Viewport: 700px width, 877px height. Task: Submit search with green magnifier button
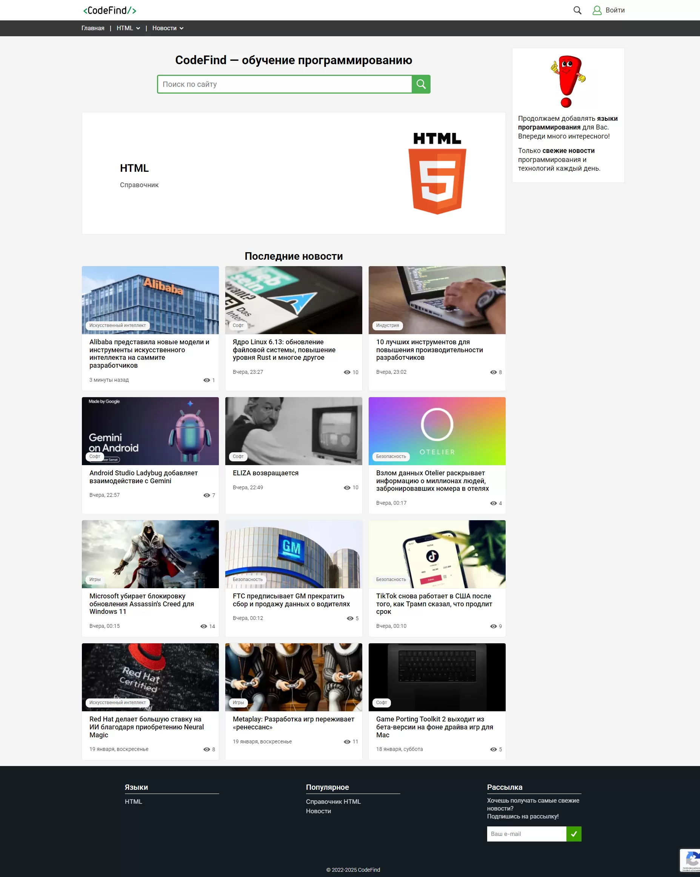[421, 84]
